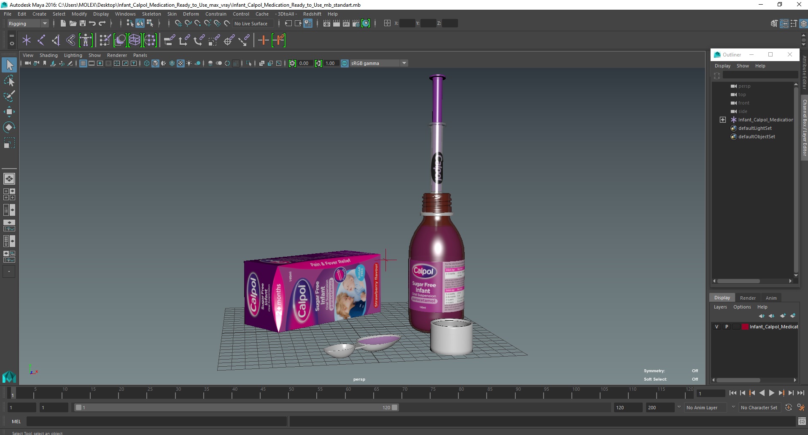Toggle textured display in viewport
The height and width of the screenshot is (435, 808).
[180, 63]
